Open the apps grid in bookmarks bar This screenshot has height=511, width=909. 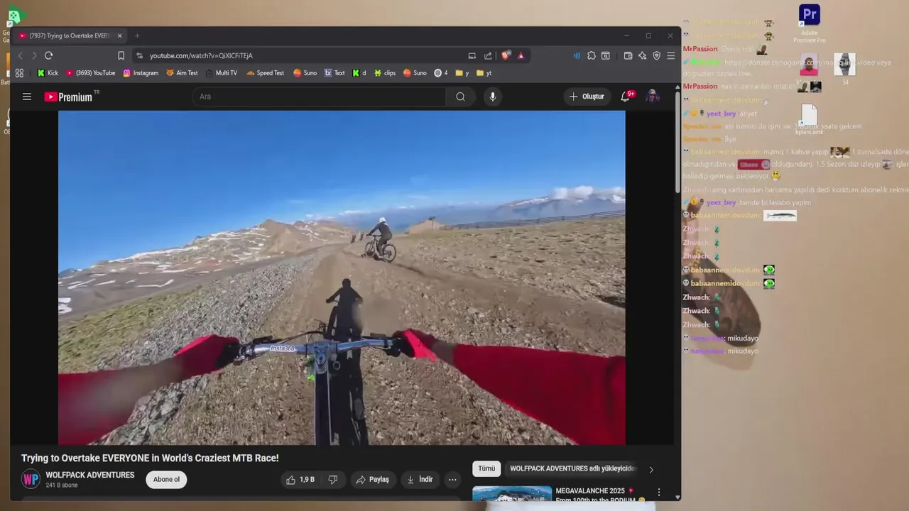pyautogui.click(x=19, y=72)
